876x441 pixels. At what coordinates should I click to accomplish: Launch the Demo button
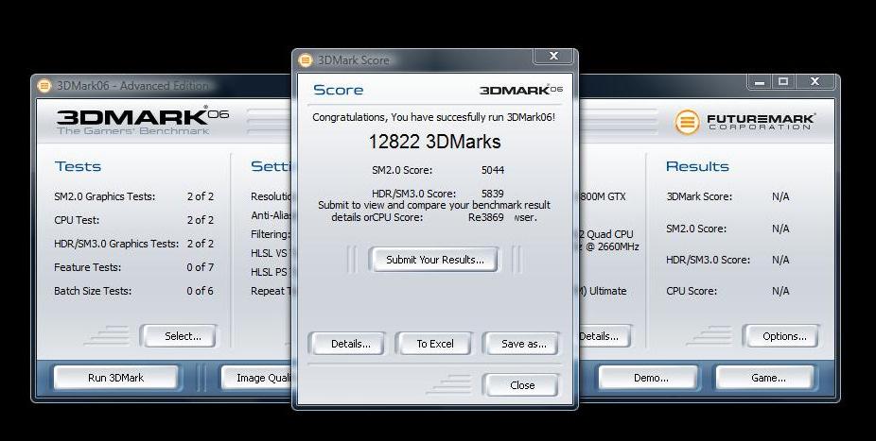coord(650,378)
